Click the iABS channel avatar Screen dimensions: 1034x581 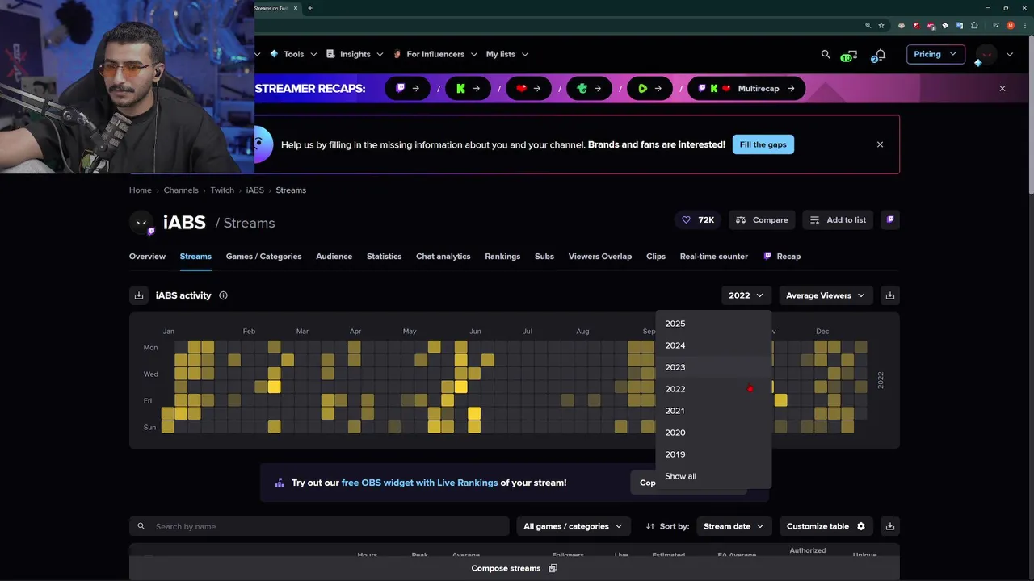pyautogui.click(x=142, y=223)
